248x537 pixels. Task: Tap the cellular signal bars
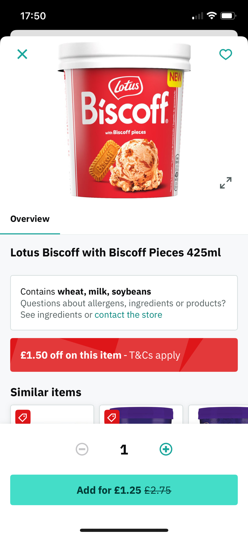coord(198,16)
